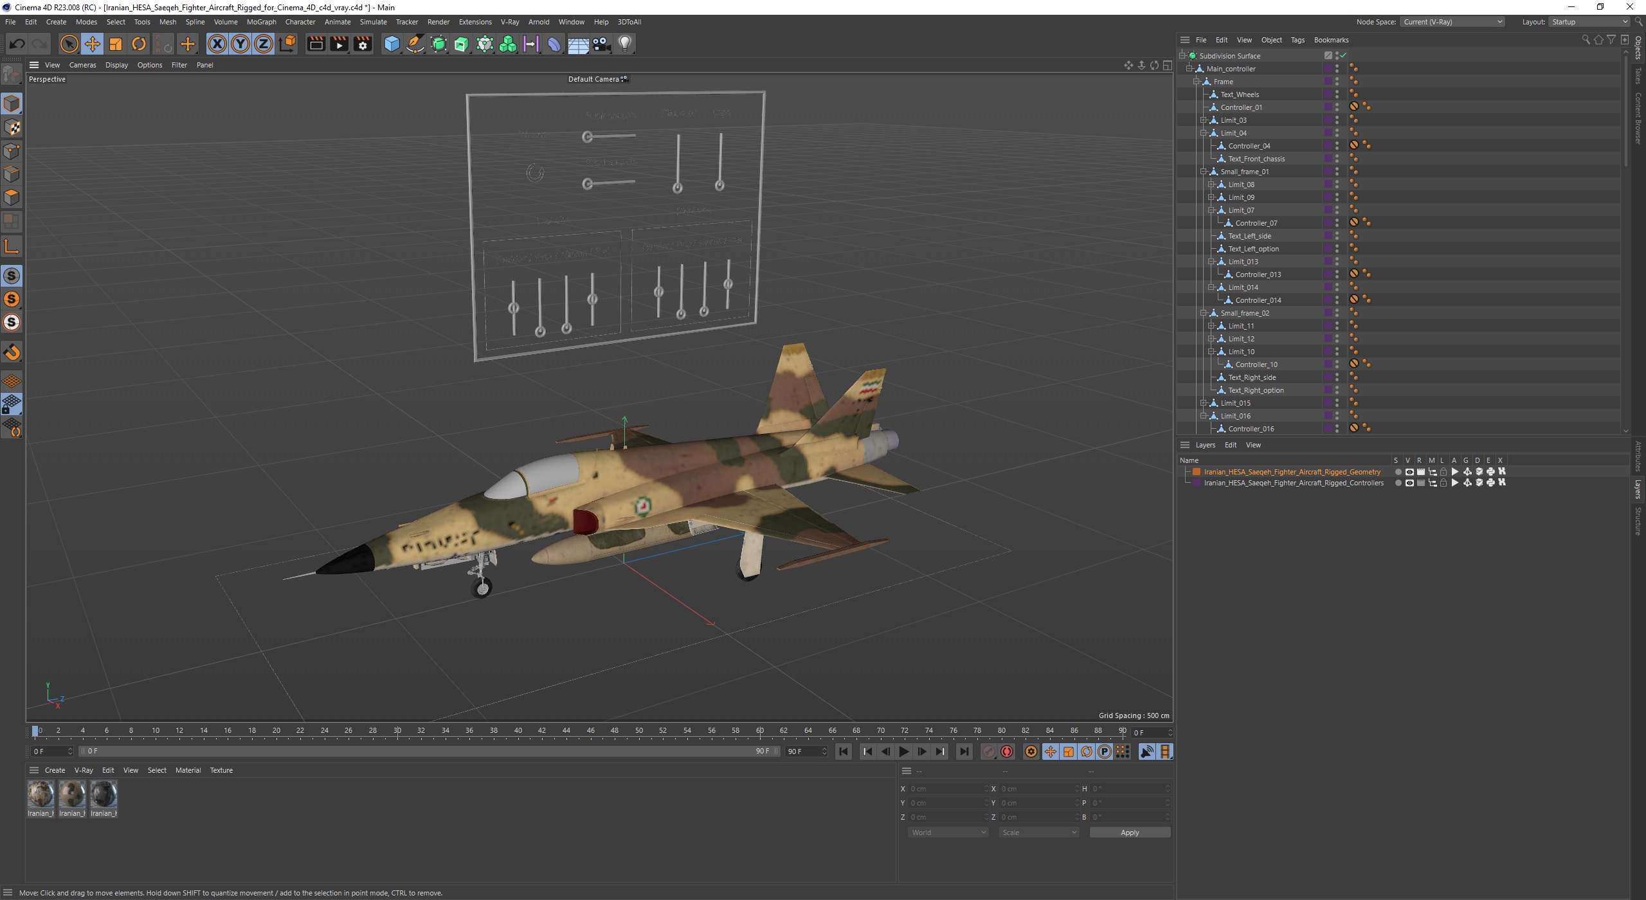Open the Scale mode dropdown
The image size is (1646, 900).
tap(1038, 833)
